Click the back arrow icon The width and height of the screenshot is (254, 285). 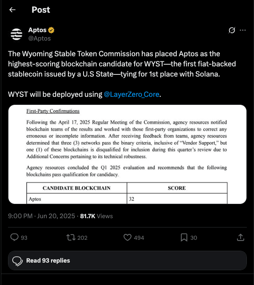coord(12,10)
